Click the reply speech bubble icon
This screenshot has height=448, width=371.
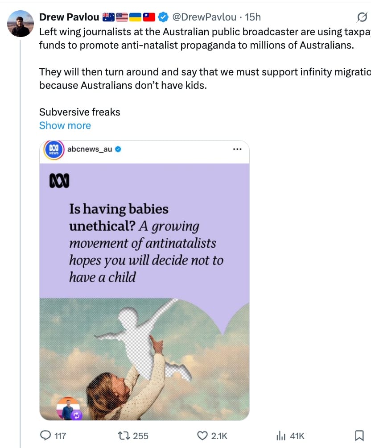(x=46, y=436)
